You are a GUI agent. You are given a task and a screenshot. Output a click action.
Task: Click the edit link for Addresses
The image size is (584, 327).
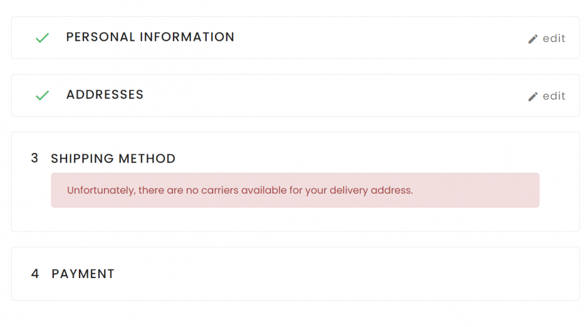(x=553, y=96)
